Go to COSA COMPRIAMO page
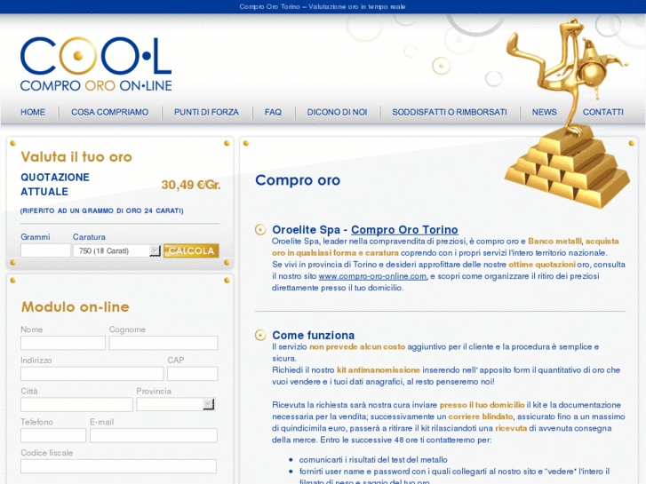646x484 pixels. (x=109, y=112)
